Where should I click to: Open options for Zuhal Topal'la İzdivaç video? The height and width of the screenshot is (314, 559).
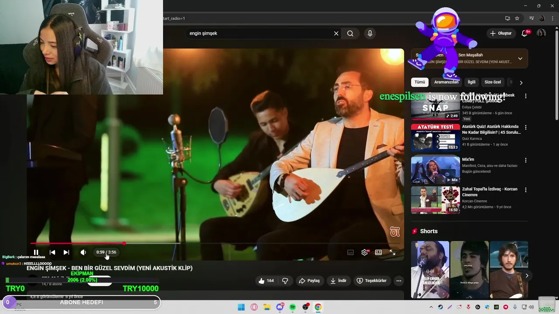click(x=526, y=190)
